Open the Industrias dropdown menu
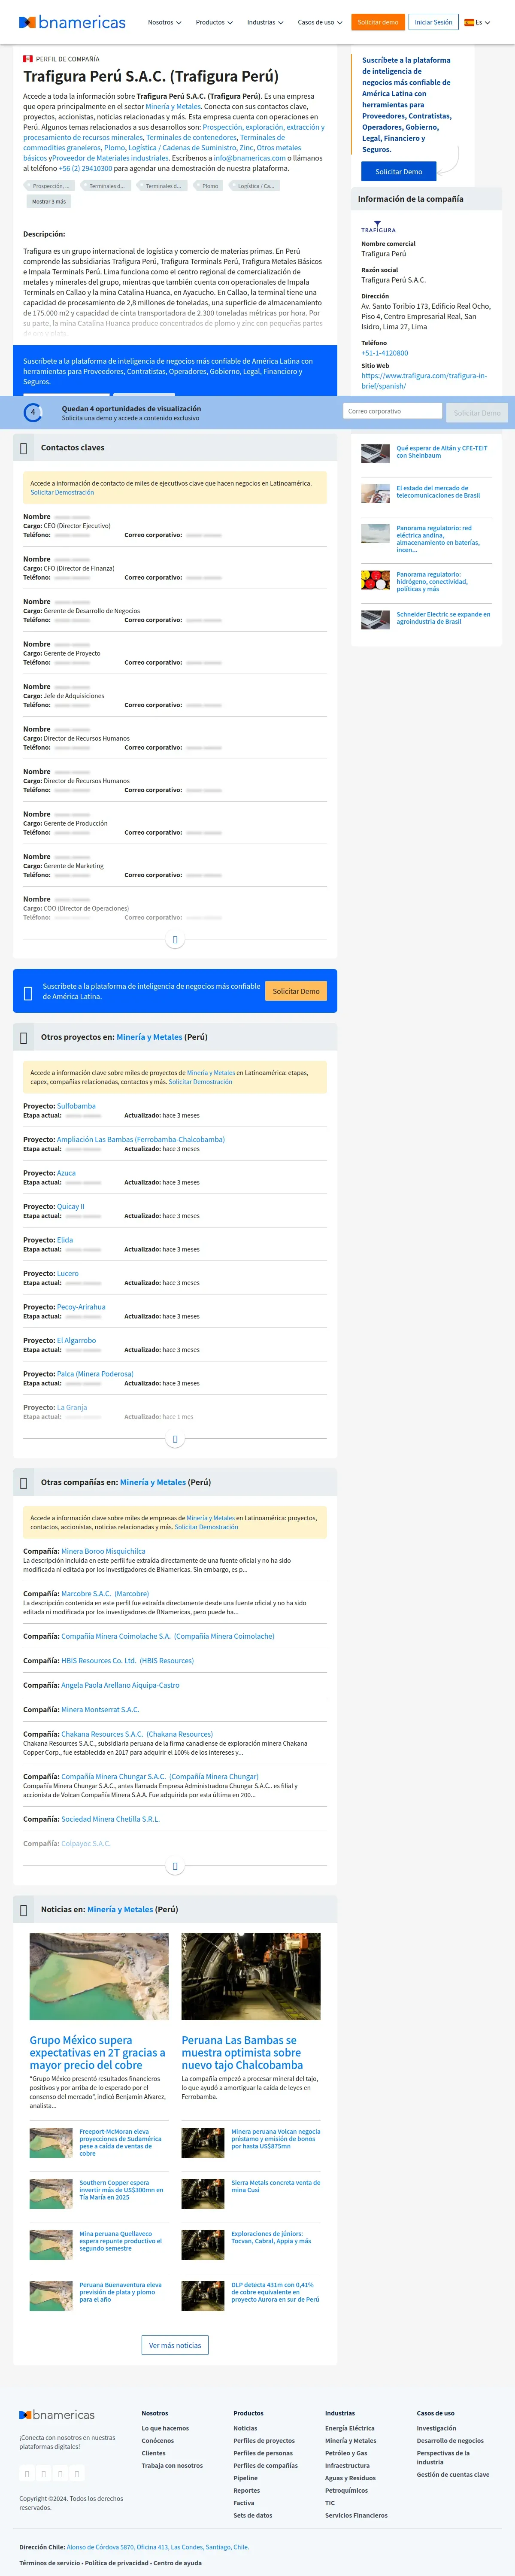The image size is (515, 2576). pos(265,22)
